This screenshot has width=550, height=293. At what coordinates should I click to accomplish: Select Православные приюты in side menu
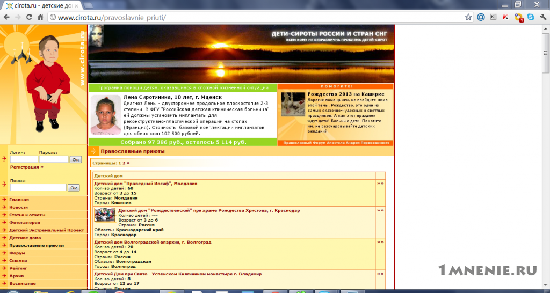pos(37,246)
